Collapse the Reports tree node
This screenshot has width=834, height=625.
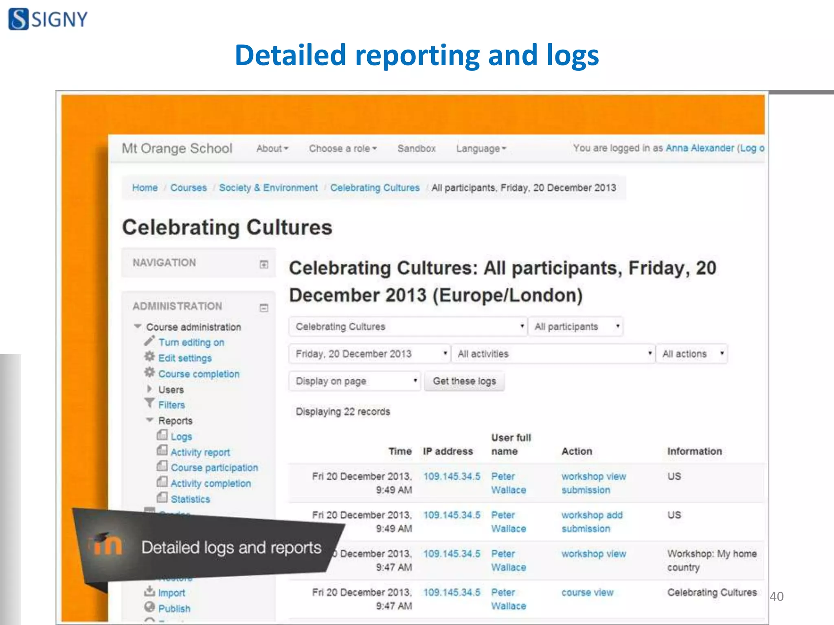pyautogui.click(x=149, y=420)
